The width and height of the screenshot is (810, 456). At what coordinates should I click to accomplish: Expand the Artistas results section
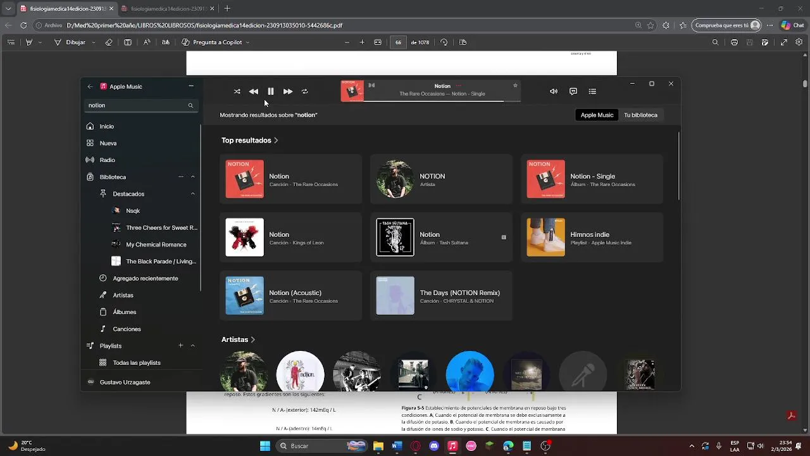pos(238,339)
